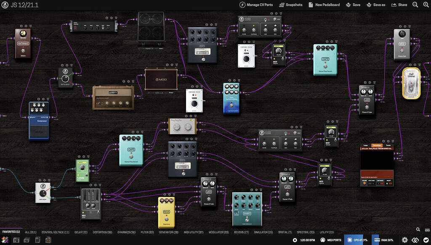Switch the LOOP MODE toggle on the looper panel
This screenshot has width=431, height=245.
click(381, 183)
